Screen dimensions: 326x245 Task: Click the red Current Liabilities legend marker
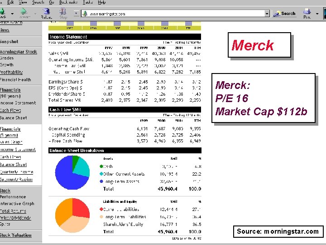(101, 209)
